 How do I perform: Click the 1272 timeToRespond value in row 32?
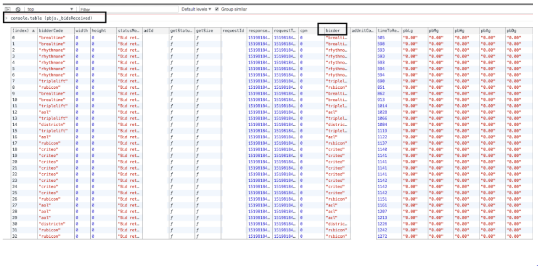[x=381, y=236]
